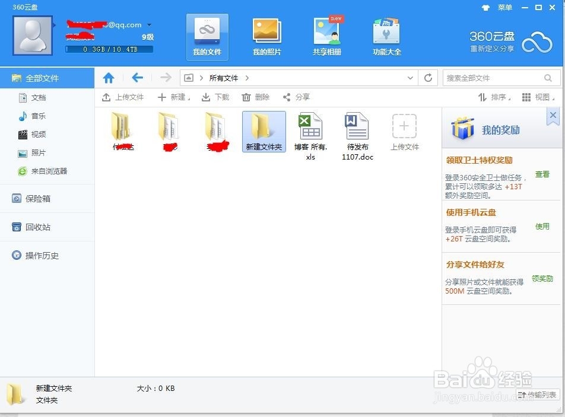Open 共享相册 tab
Screen dimensions: 565x417
click(x=327, y=37)
